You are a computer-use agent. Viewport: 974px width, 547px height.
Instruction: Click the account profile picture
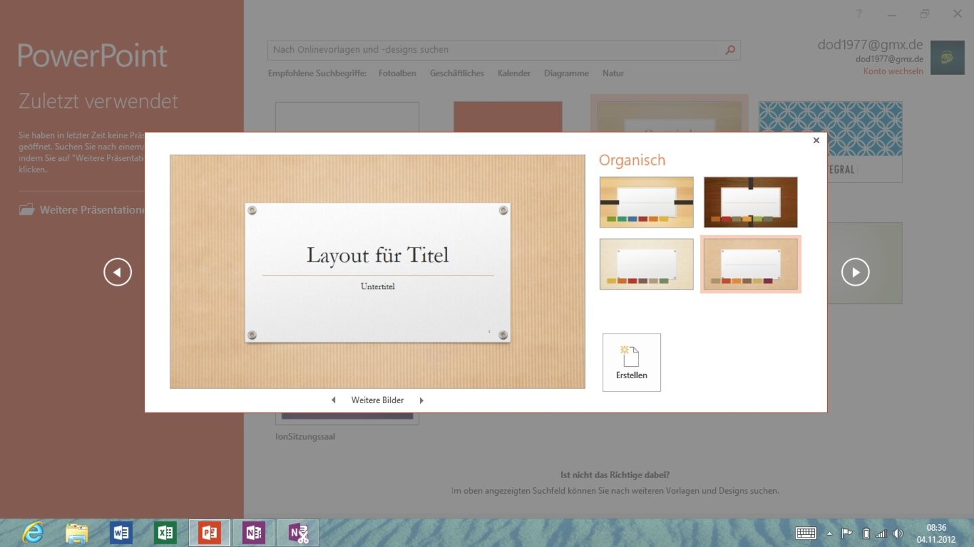click(948, 57)
